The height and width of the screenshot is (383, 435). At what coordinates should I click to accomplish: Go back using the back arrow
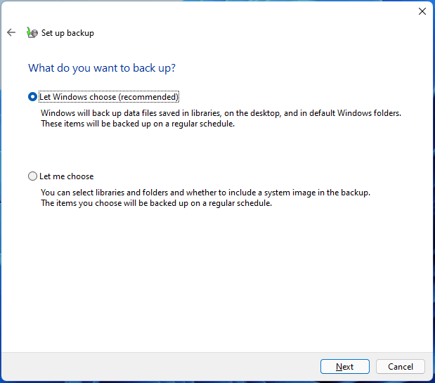coord(11,32)
